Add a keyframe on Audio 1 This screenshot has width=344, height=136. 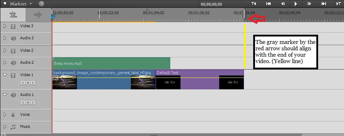pos(28,103)
